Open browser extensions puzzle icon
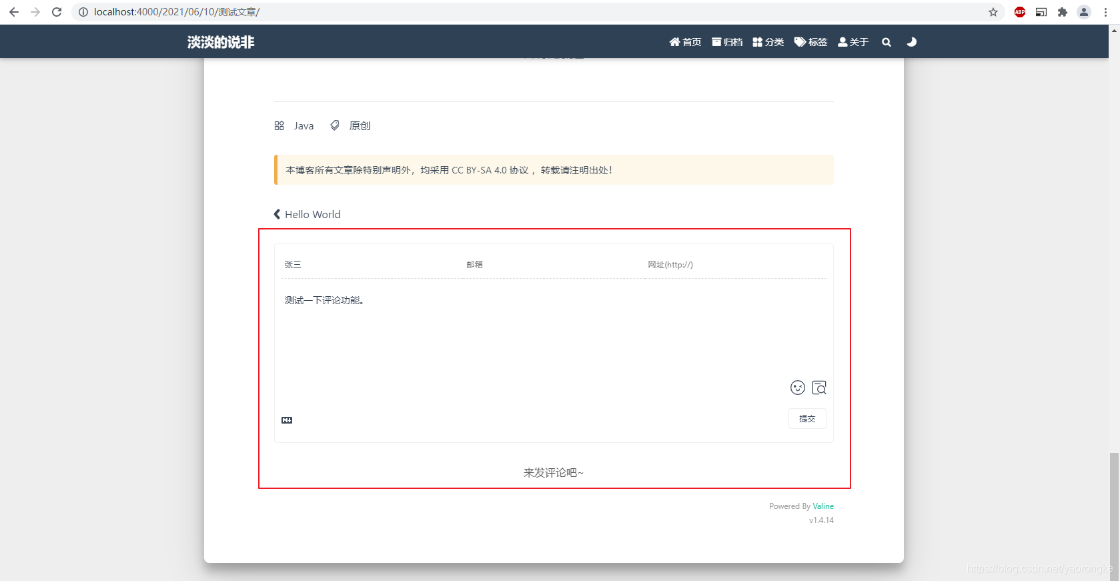Image resolution: width=1120 pixels, height=581 pixels. [x=1063, y=12]
